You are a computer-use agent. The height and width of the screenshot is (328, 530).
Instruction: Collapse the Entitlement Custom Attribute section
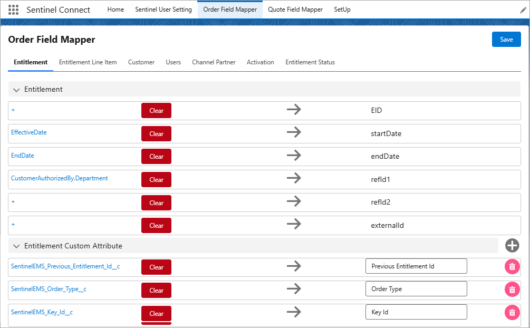[x=16, y=246]
